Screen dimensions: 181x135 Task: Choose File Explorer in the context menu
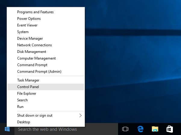coord(46,94)
